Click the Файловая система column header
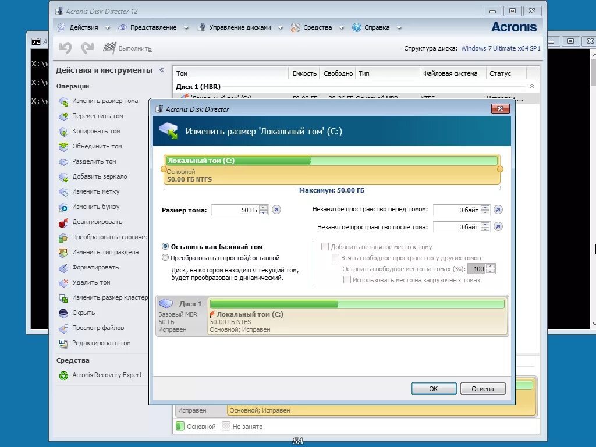 coord(453,73)
